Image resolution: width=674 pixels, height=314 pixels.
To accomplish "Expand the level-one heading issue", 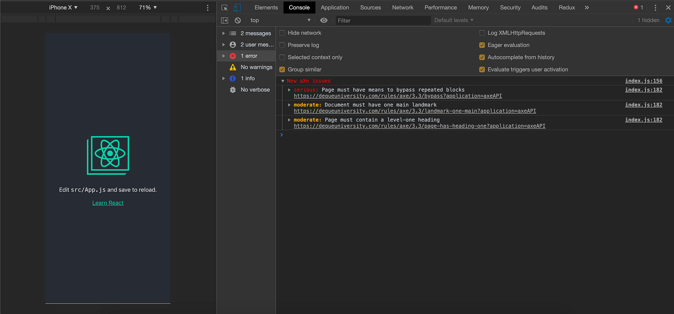I will (x=289, y=120).
